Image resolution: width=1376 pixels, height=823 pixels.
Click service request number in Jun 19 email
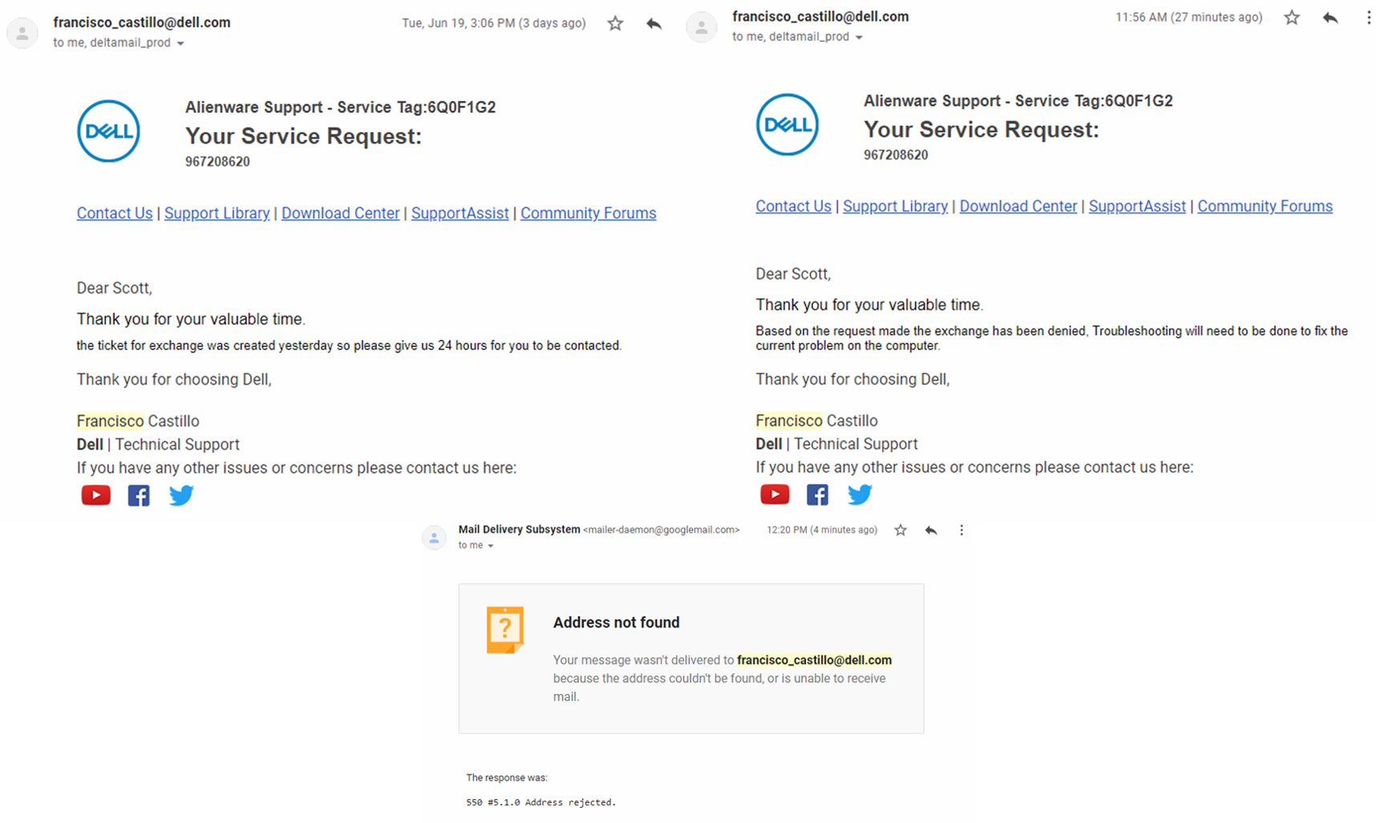(x=217, y=161)
